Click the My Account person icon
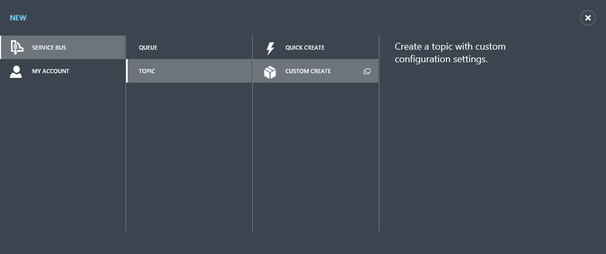Viewport: 606px width, 254px height. tap(16, 71)
